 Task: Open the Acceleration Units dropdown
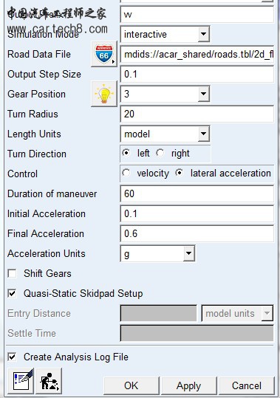pyautogui.click(x=189, y=253)
